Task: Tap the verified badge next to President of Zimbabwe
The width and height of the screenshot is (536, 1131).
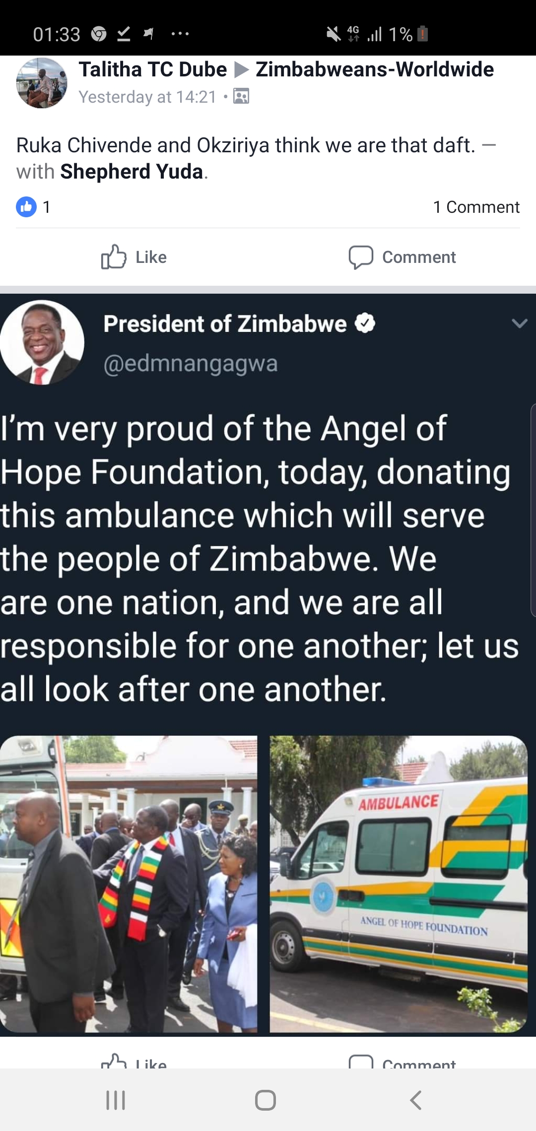Action: pyautogui.click(x=365, y=323)
